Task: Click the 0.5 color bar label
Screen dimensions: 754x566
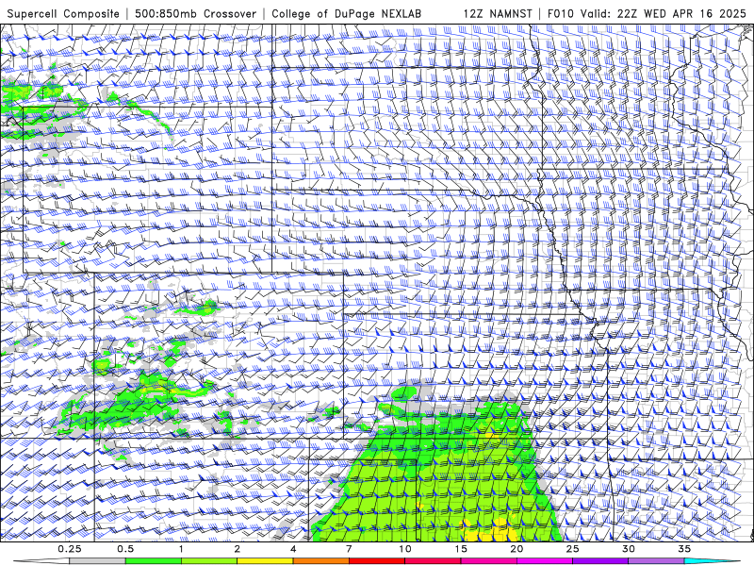Action: point(125,549)
